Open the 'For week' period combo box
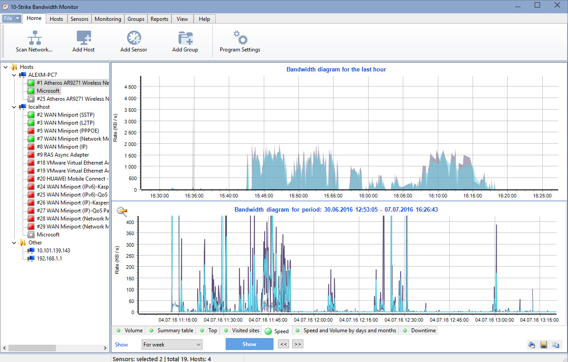Image resolution: width=568 pixels, height=362 pixels. (x=172, y=344)
